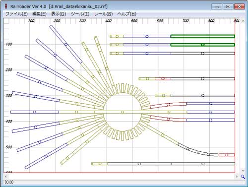Click the vertical scrollbar up arrow
Image resolution: width=248 pixels, height=187 pixels.
point(243,21)
